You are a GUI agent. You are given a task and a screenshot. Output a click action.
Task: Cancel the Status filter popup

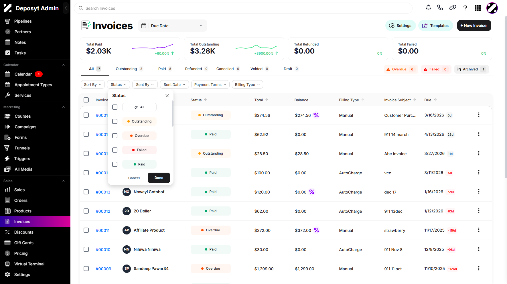click(134, 178)
